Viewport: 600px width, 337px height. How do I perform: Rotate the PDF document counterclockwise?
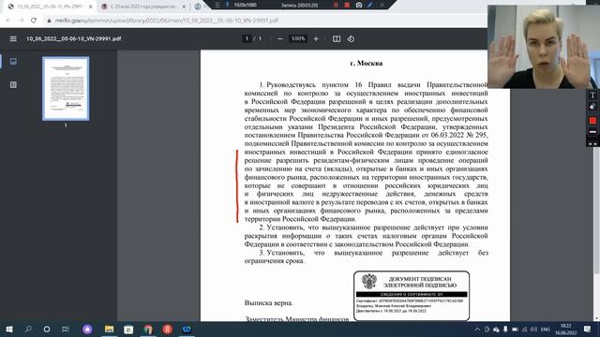[x=351, y=39]
